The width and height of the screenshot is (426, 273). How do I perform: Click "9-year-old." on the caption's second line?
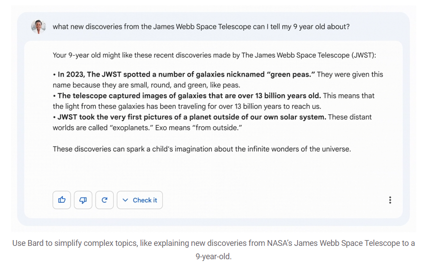tap(213, 257)
